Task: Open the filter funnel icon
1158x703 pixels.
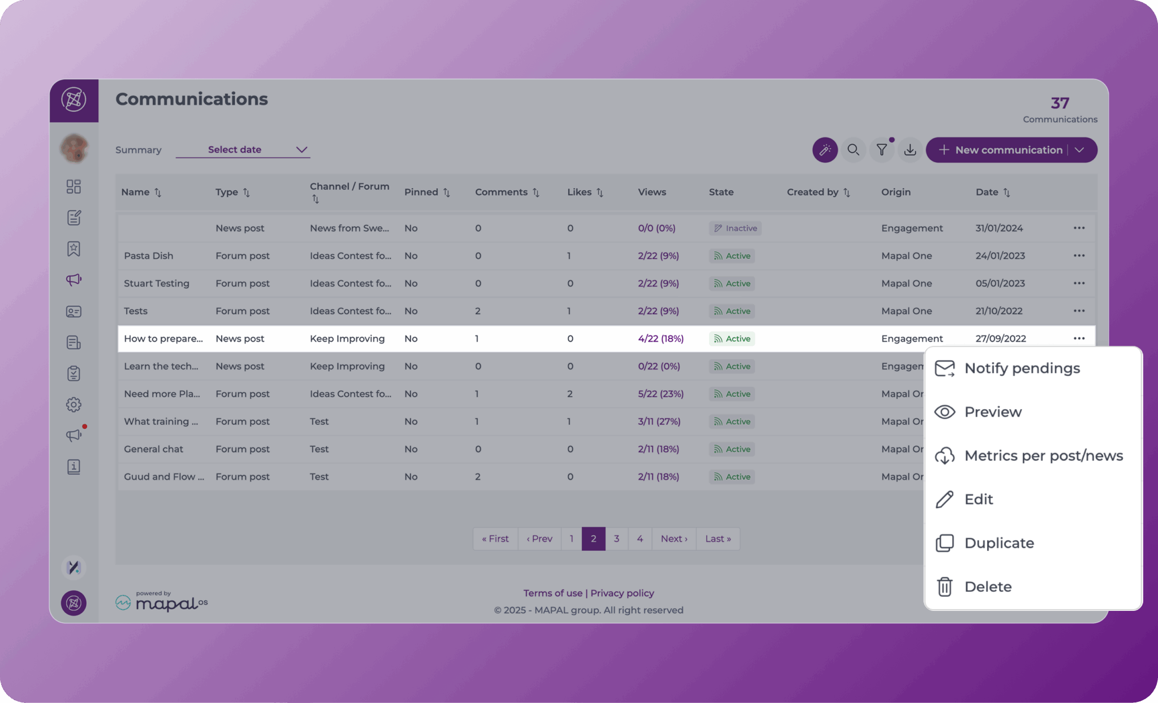Action: [882, 150]
